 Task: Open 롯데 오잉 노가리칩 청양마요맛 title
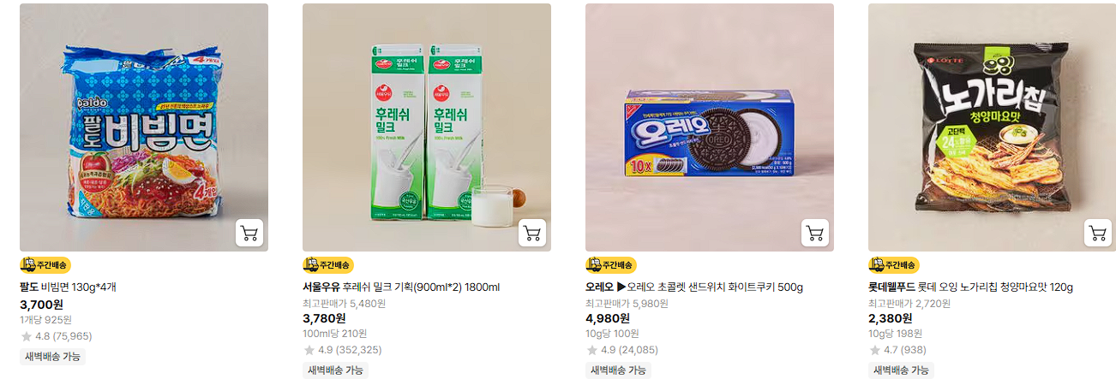[970, 287]
